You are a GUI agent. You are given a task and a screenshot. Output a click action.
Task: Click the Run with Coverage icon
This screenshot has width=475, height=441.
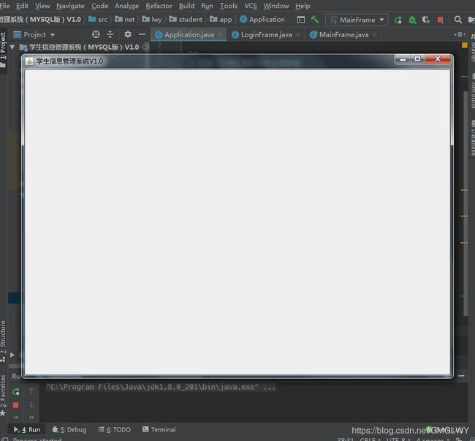coord(426,20)
